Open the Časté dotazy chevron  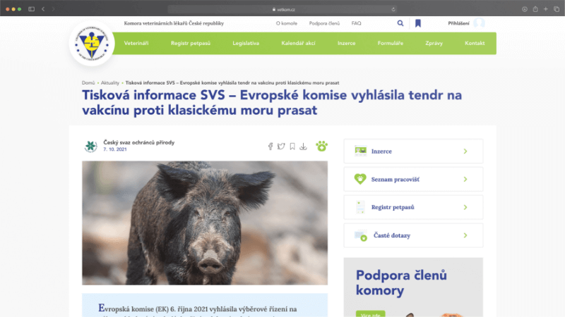click(x=465, y=235)
